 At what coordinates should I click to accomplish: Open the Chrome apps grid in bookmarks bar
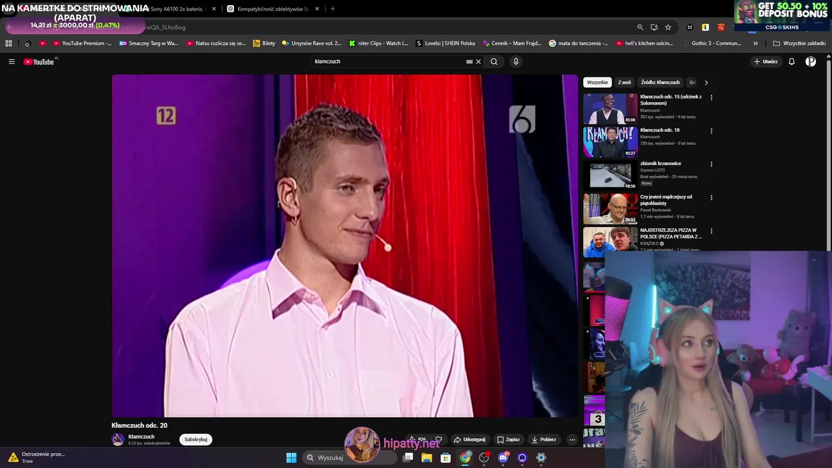(8, 44)
